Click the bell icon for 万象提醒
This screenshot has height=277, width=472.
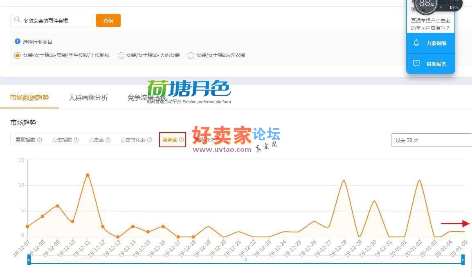tap(416, 43)
